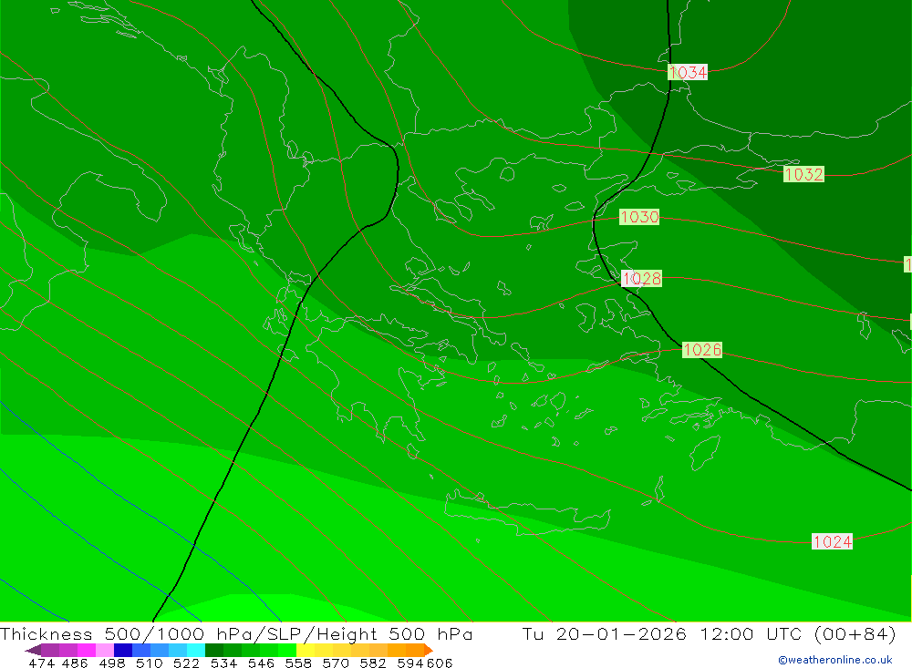Click the 510 legend value
912x668 pixels.
pos(150,663)
